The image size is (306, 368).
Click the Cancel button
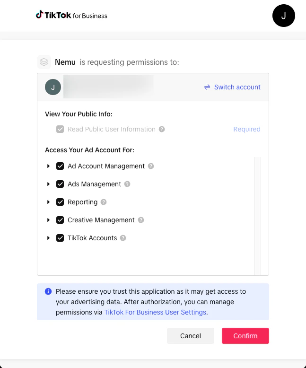tap(191, 336)
